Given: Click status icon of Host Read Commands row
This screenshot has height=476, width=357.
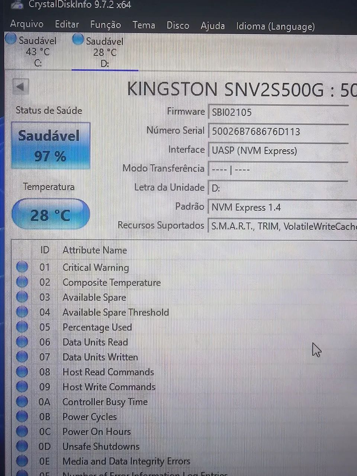Looking at the screenshot, I should pyautogui.click(x=22, y=371).
